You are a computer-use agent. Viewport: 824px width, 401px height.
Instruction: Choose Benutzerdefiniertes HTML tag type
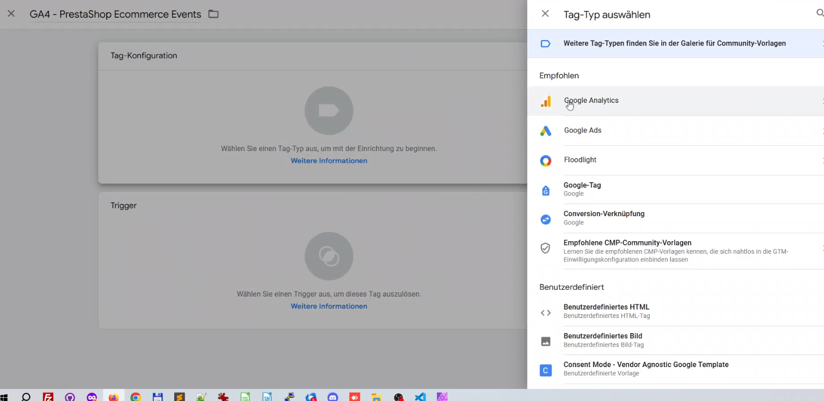[675, 312]
